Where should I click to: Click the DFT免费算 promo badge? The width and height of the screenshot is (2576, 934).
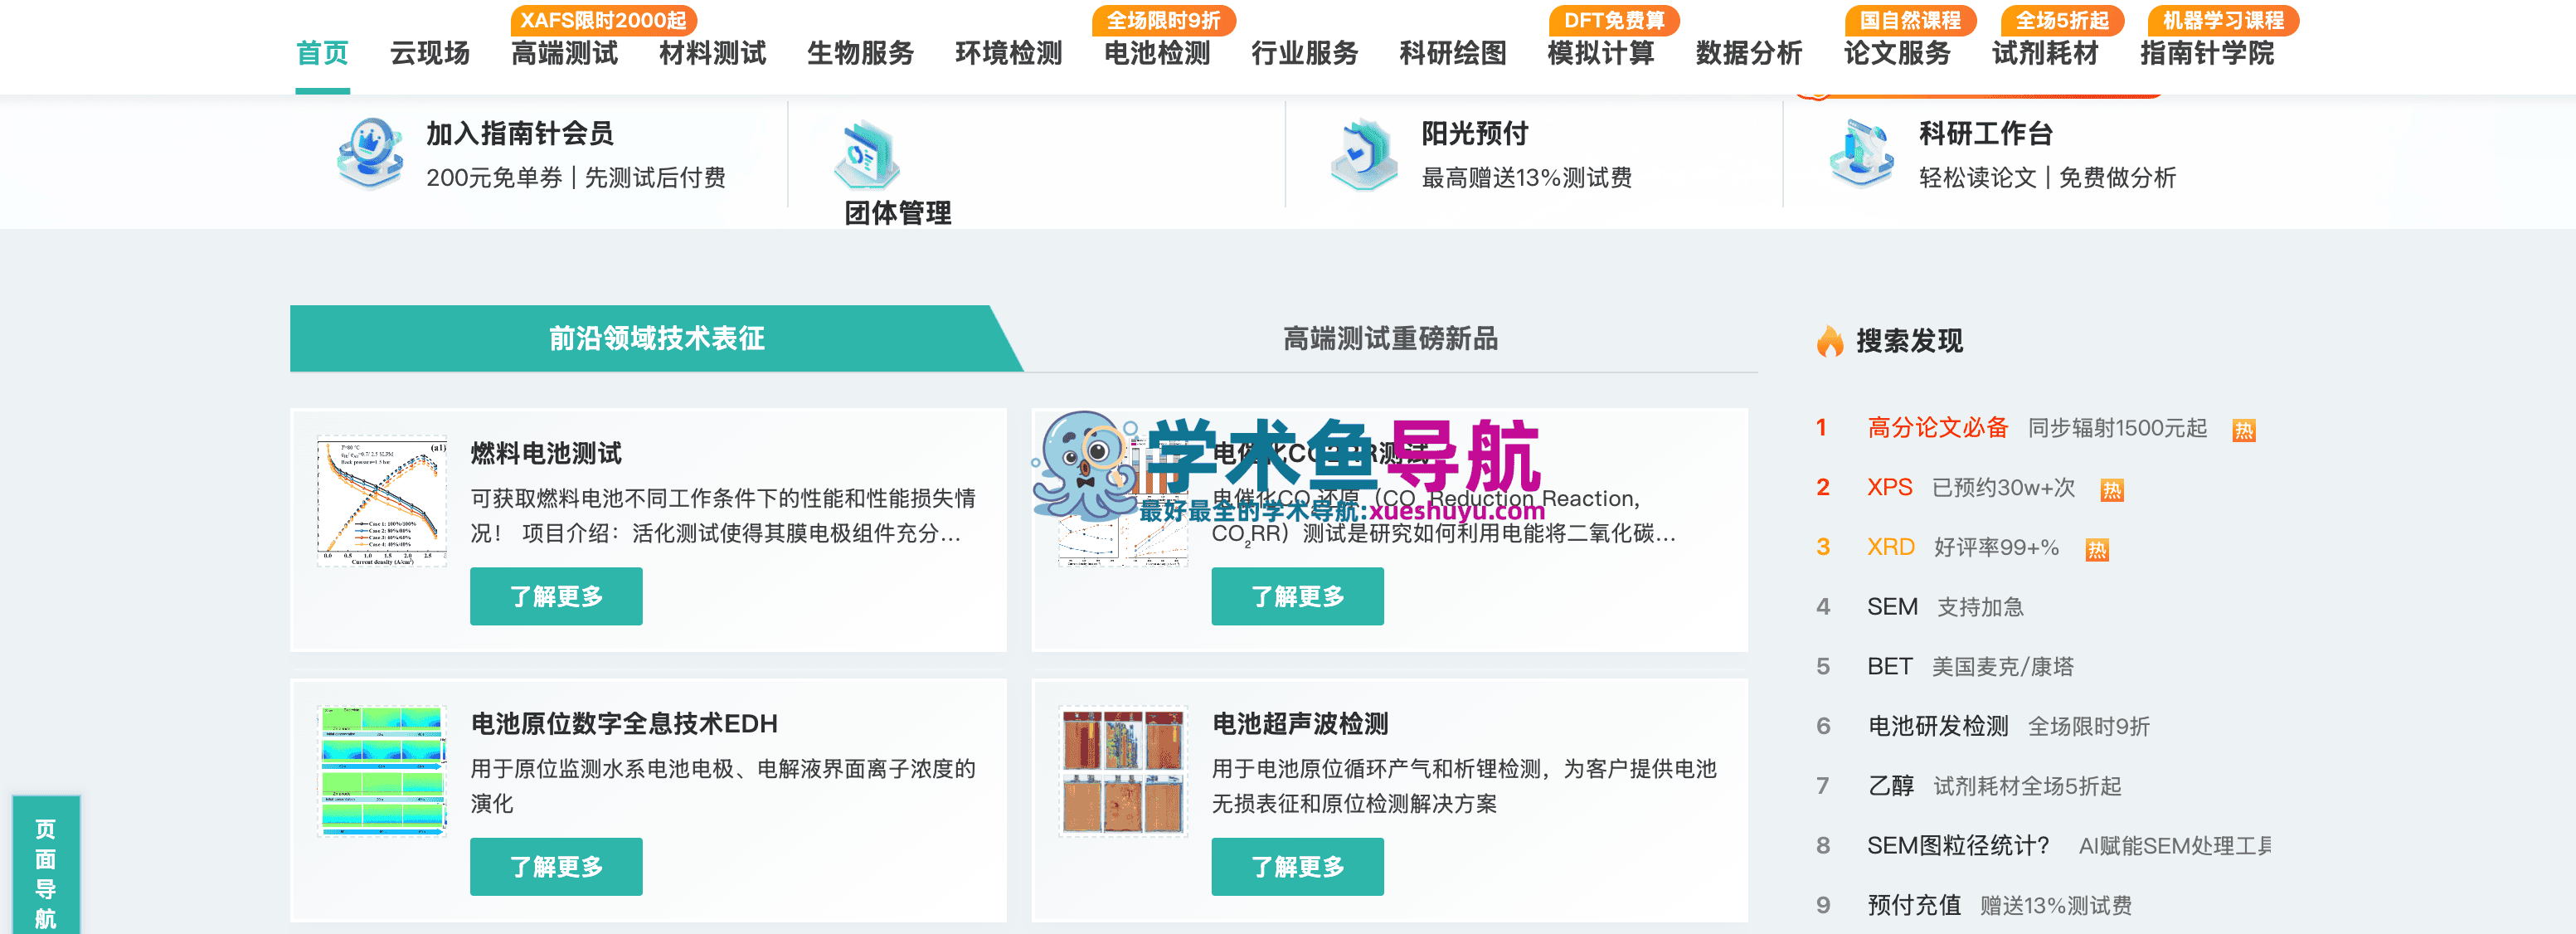[1614, 20]
